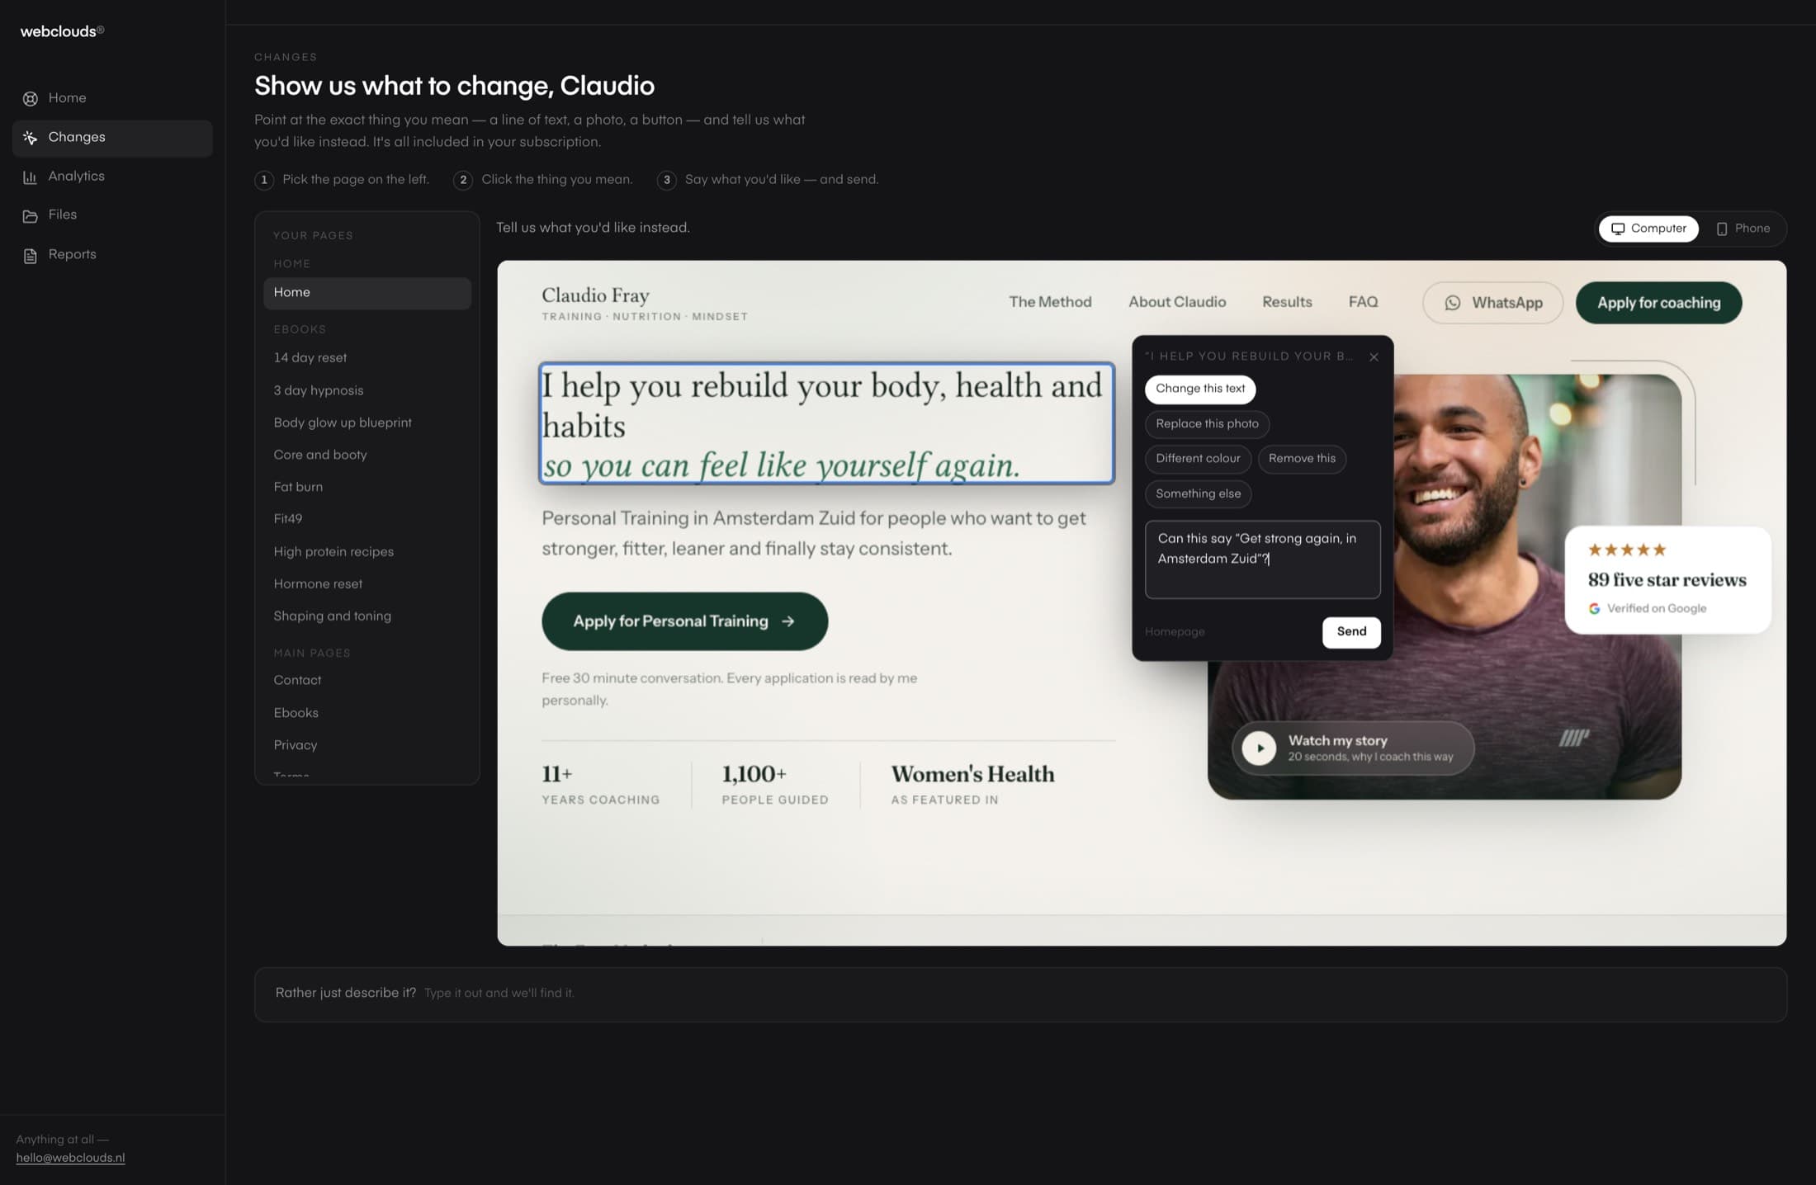Open Home in the left sidebar
The image size is (1816, 1185).
[112, 98]
